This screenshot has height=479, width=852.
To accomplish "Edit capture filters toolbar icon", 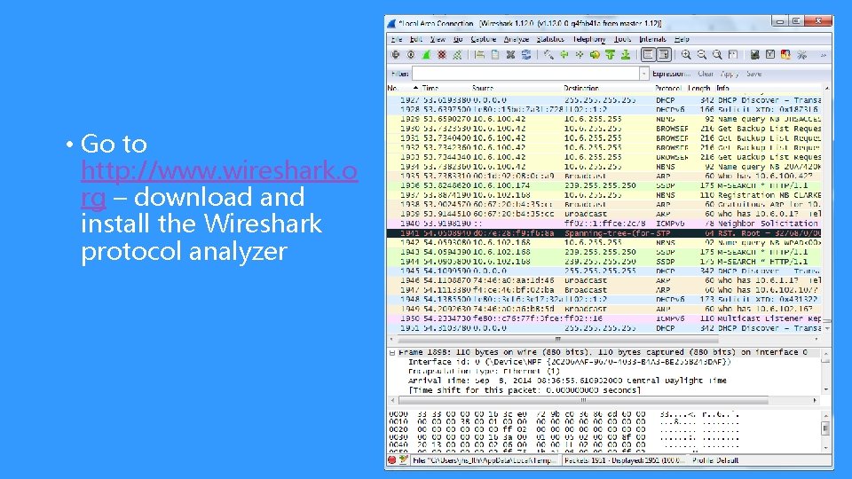I will (754, 55).
